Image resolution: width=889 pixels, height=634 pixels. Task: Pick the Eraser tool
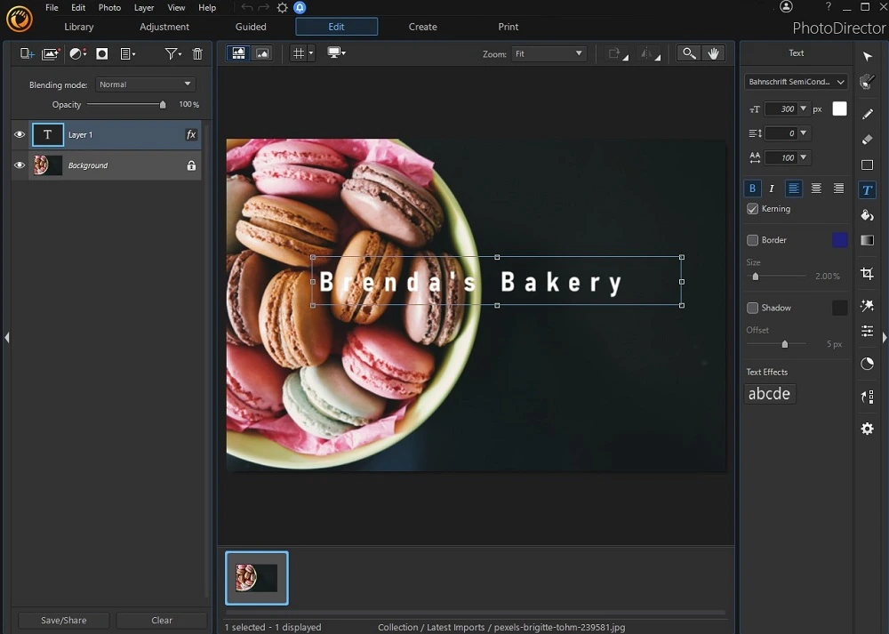868,140
